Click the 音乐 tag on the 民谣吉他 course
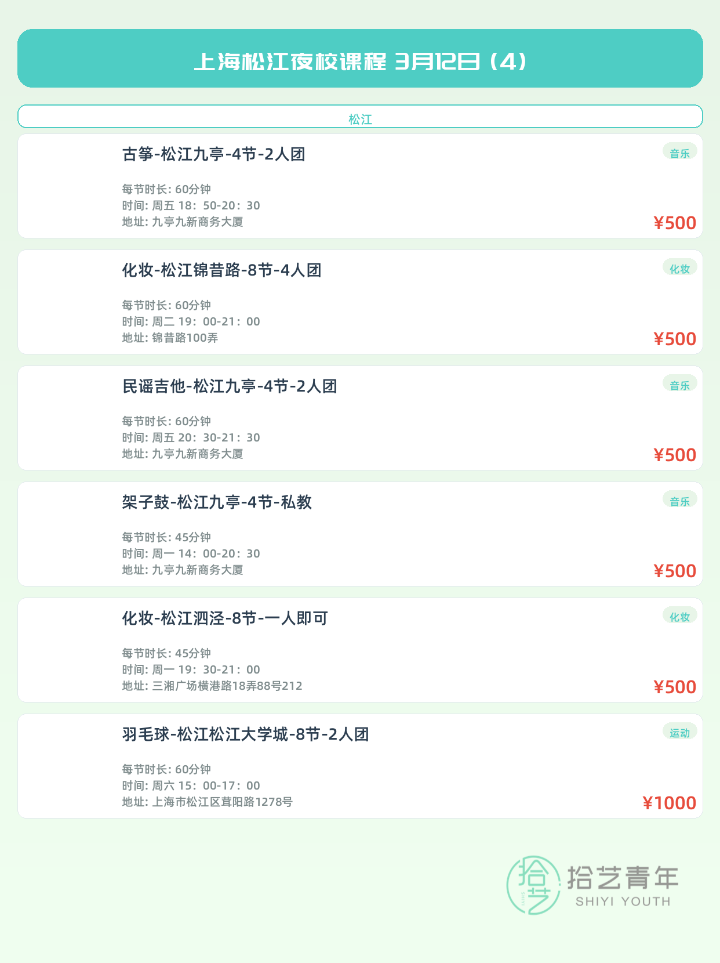Screen dimensions: 720x963 tap(679, 385)
